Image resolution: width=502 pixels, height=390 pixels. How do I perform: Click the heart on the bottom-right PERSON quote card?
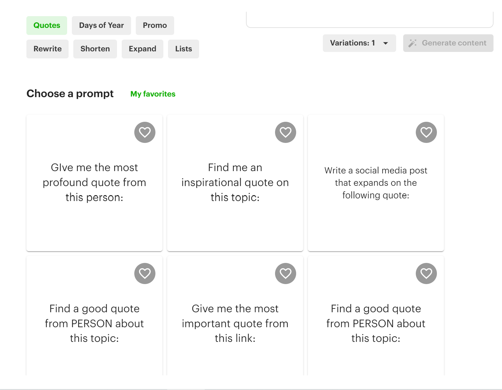[x=426, y=273]
